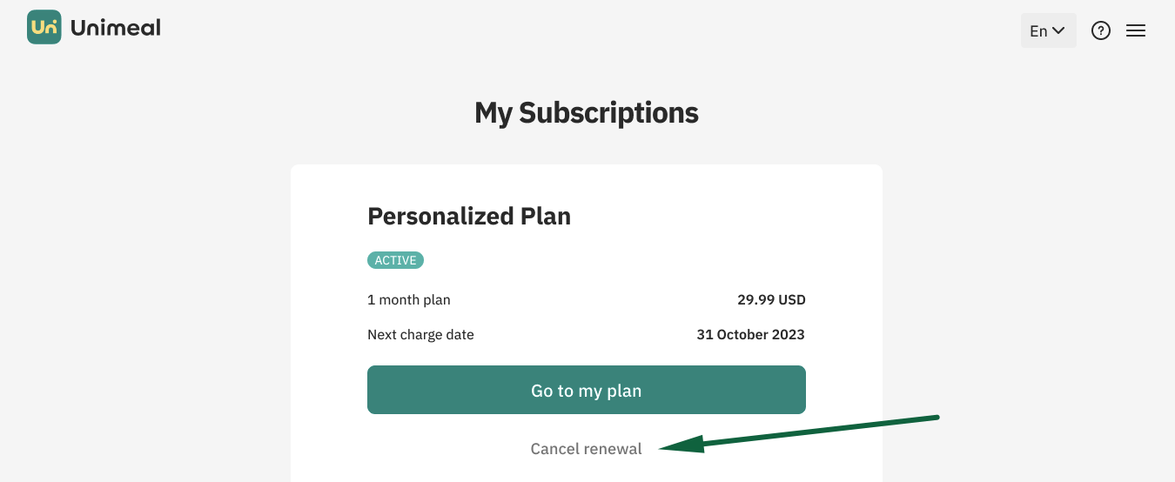Click the Unimeal wordmark text
Screen dimensions: 1175x482
(116, 28)
